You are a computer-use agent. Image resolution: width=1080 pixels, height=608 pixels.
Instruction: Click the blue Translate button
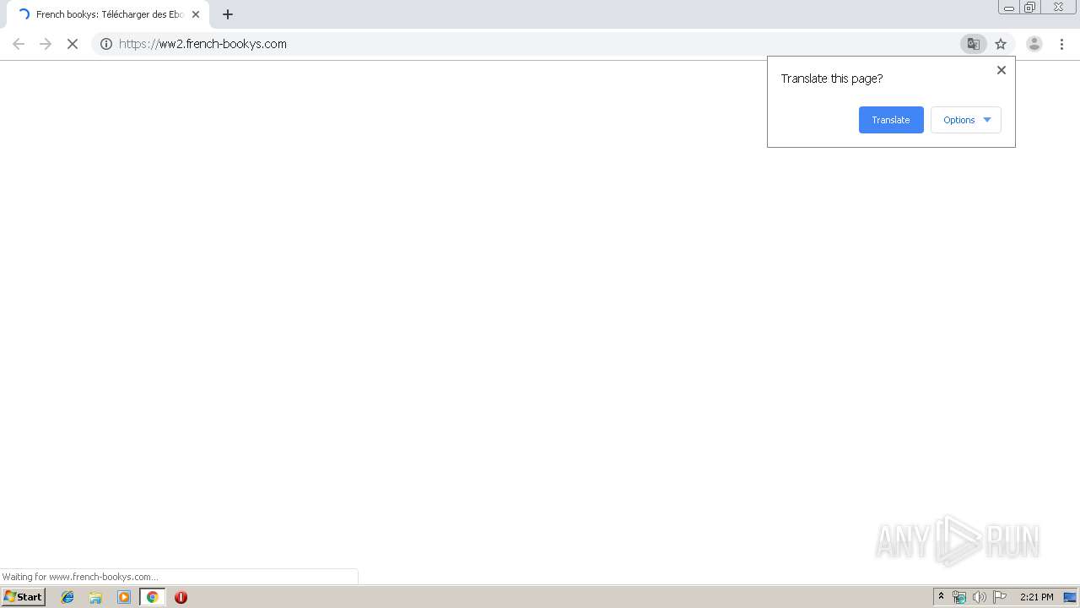point(891,120)
